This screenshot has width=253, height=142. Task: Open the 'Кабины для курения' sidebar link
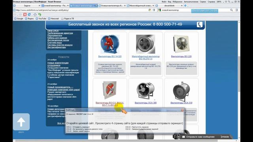point(57,38)
